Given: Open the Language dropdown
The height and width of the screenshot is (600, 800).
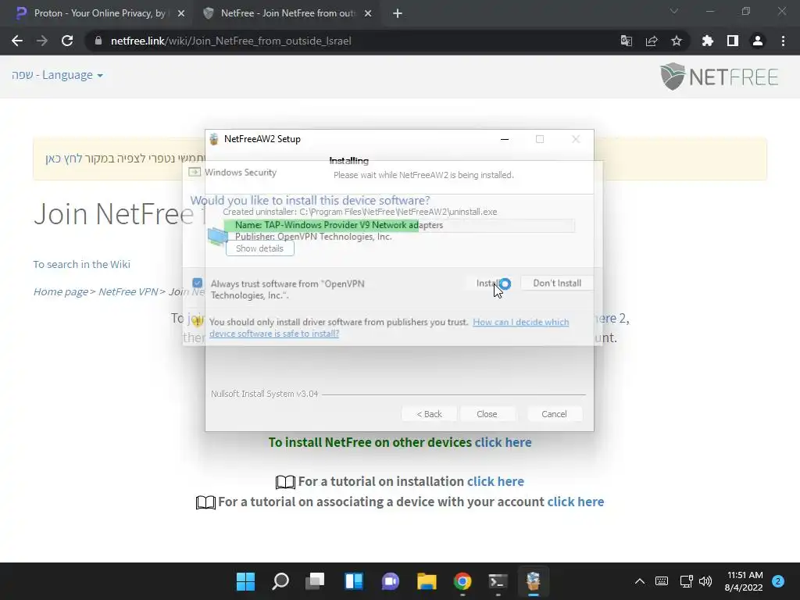Looking at the screenshot, I should [57, 75].
